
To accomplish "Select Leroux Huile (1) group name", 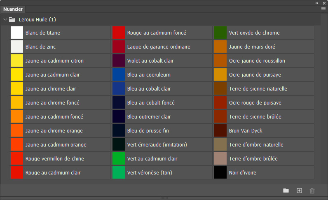I will click(37, 20).
